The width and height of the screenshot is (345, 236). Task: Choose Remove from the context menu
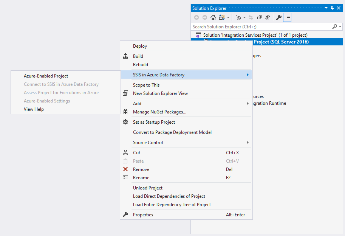click(186, 169)
